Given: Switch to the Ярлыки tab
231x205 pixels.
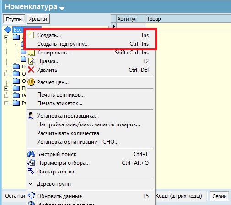Looking at the screenshot, I should 38,19.
